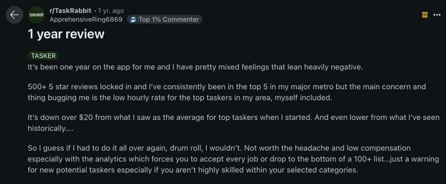Open the three-dot overflow menu

(437, 15)
